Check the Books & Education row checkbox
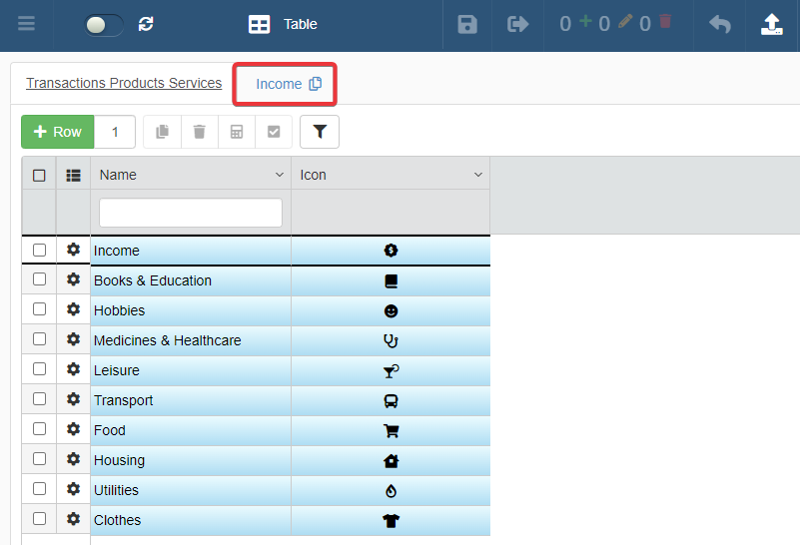This screenshot has height=545, width=800. (39, 279)
